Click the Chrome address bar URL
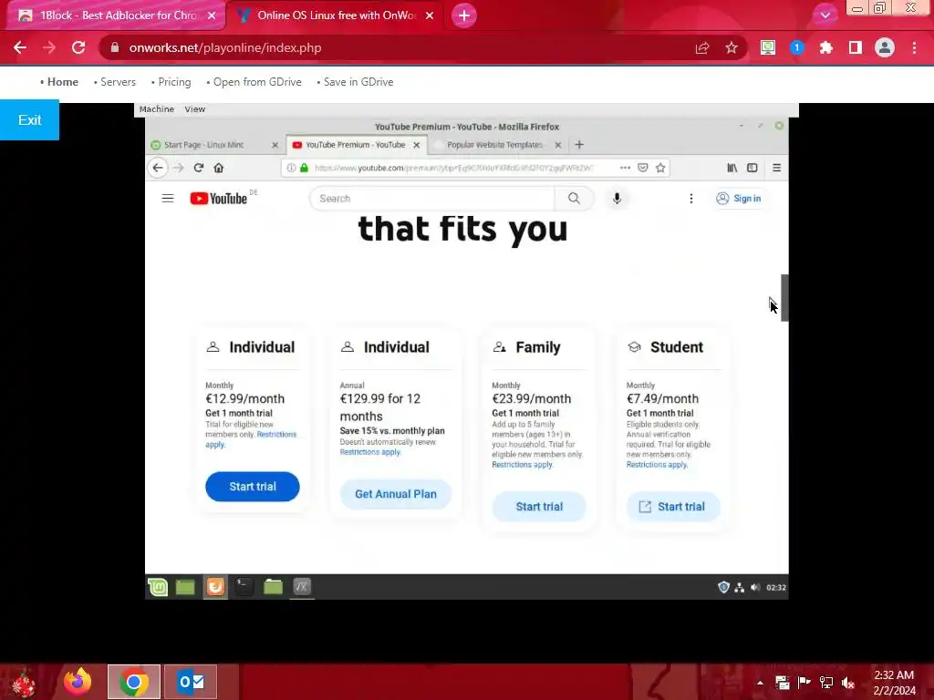The width and height of the screenshot is (934, 700). pyautogui.click(x=225, y=47)
